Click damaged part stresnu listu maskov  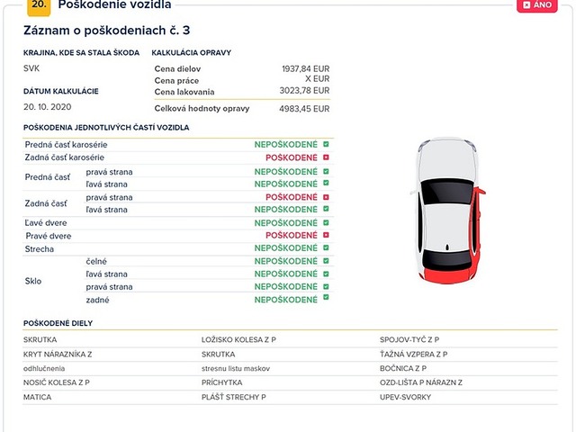point(236,368)
